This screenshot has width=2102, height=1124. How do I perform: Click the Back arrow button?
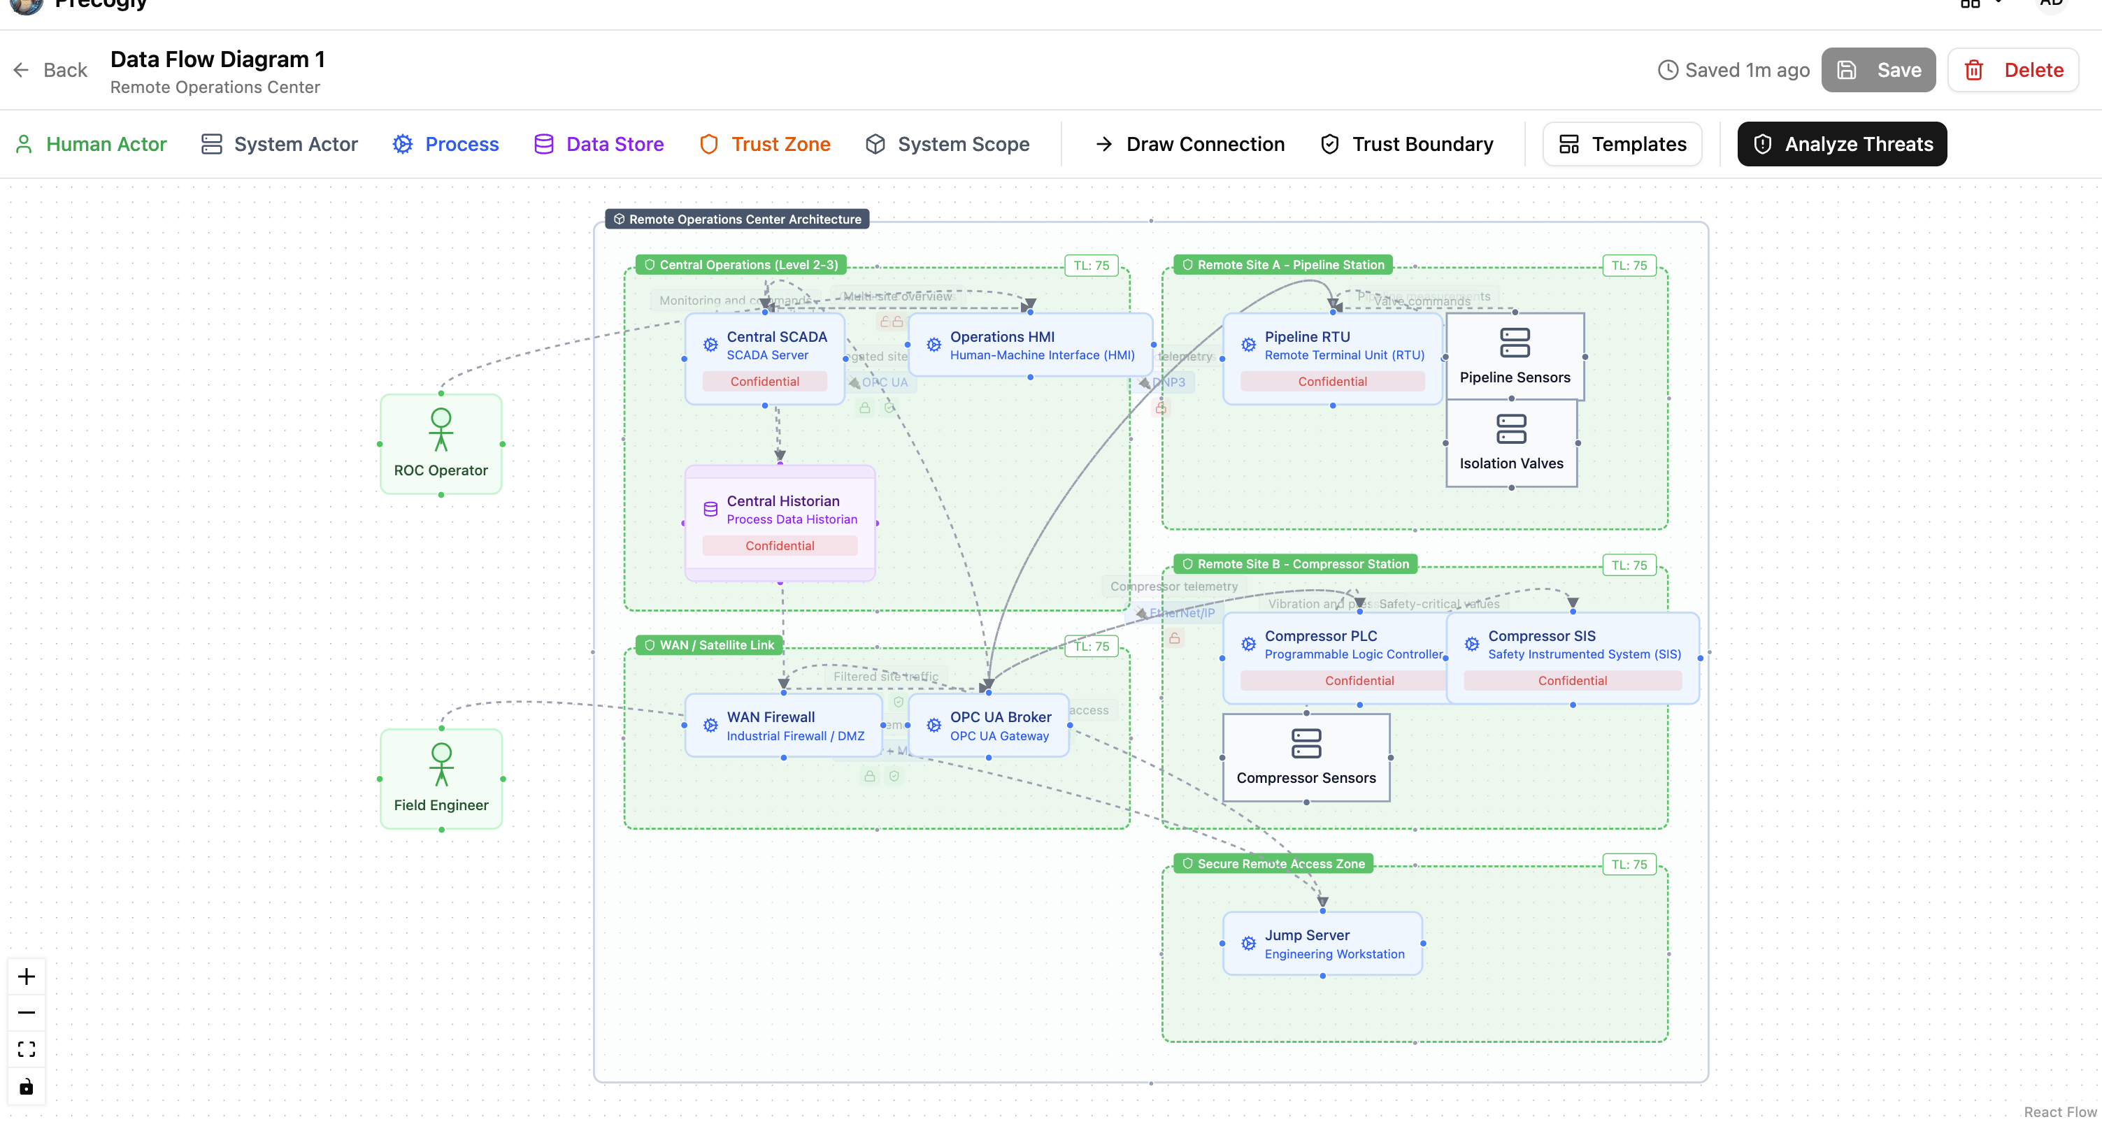(x=50, y=70)
